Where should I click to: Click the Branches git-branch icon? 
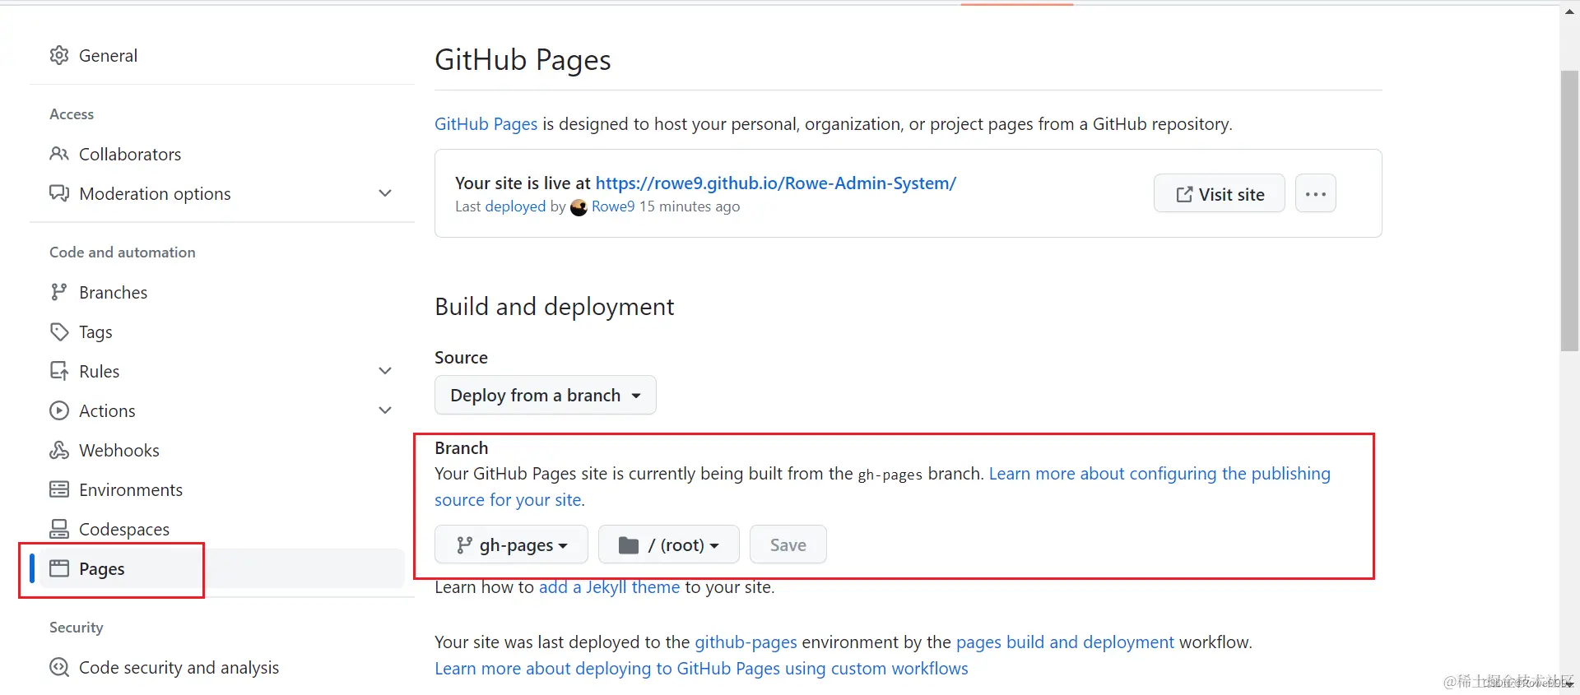(59, 292)
